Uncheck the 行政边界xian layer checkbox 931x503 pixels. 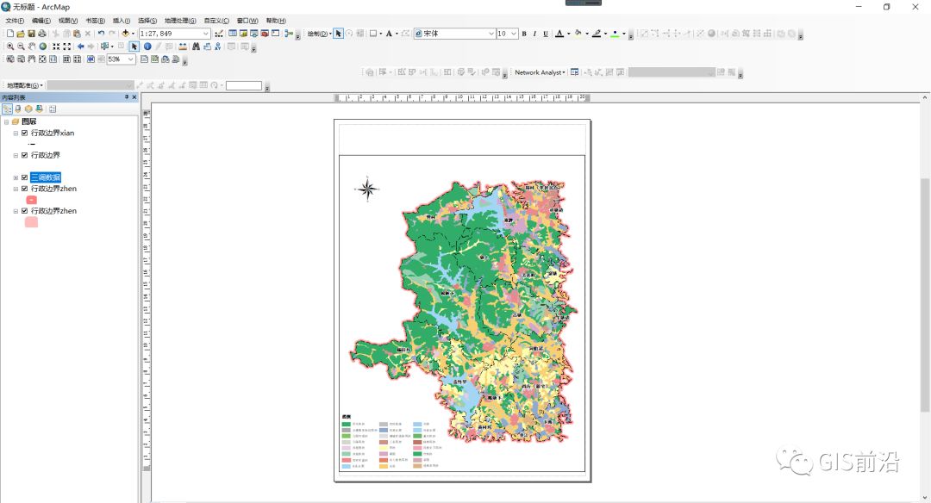point(24,133)
